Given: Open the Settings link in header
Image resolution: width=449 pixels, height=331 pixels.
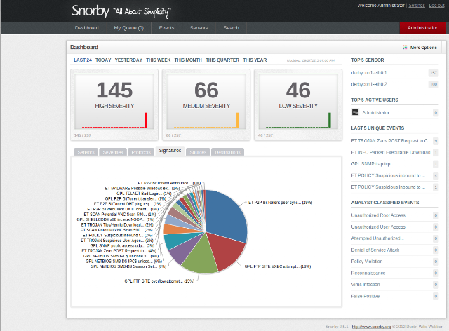Looking at the screenshot, I should tap(417, 5).
